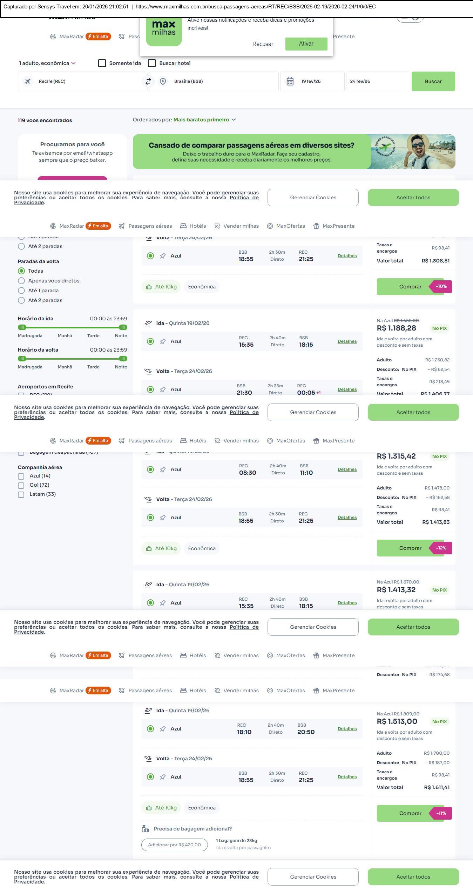This screenshot has height=894, width=473.
Task: Click the swap origin and destination arrows
Action: (x=148, y=81)
